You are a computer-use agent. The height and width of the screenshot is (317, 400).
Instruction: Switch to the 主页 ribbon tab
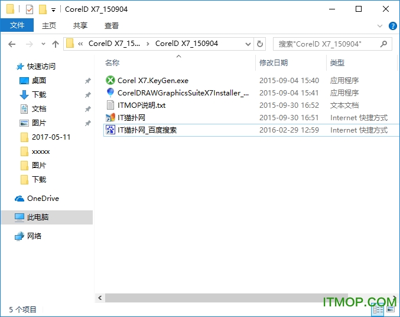pos(48,25)
